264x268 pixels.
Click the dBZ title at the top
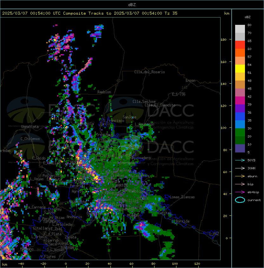coord(132,4)
